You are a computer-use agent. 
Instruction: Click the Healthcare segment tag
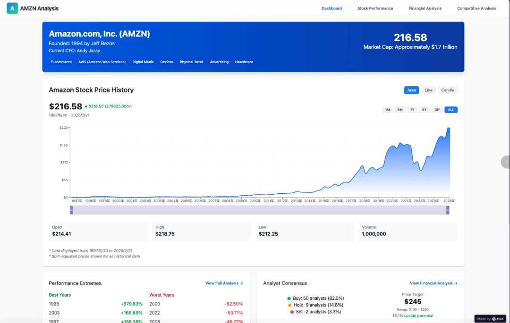pos(244,62)
